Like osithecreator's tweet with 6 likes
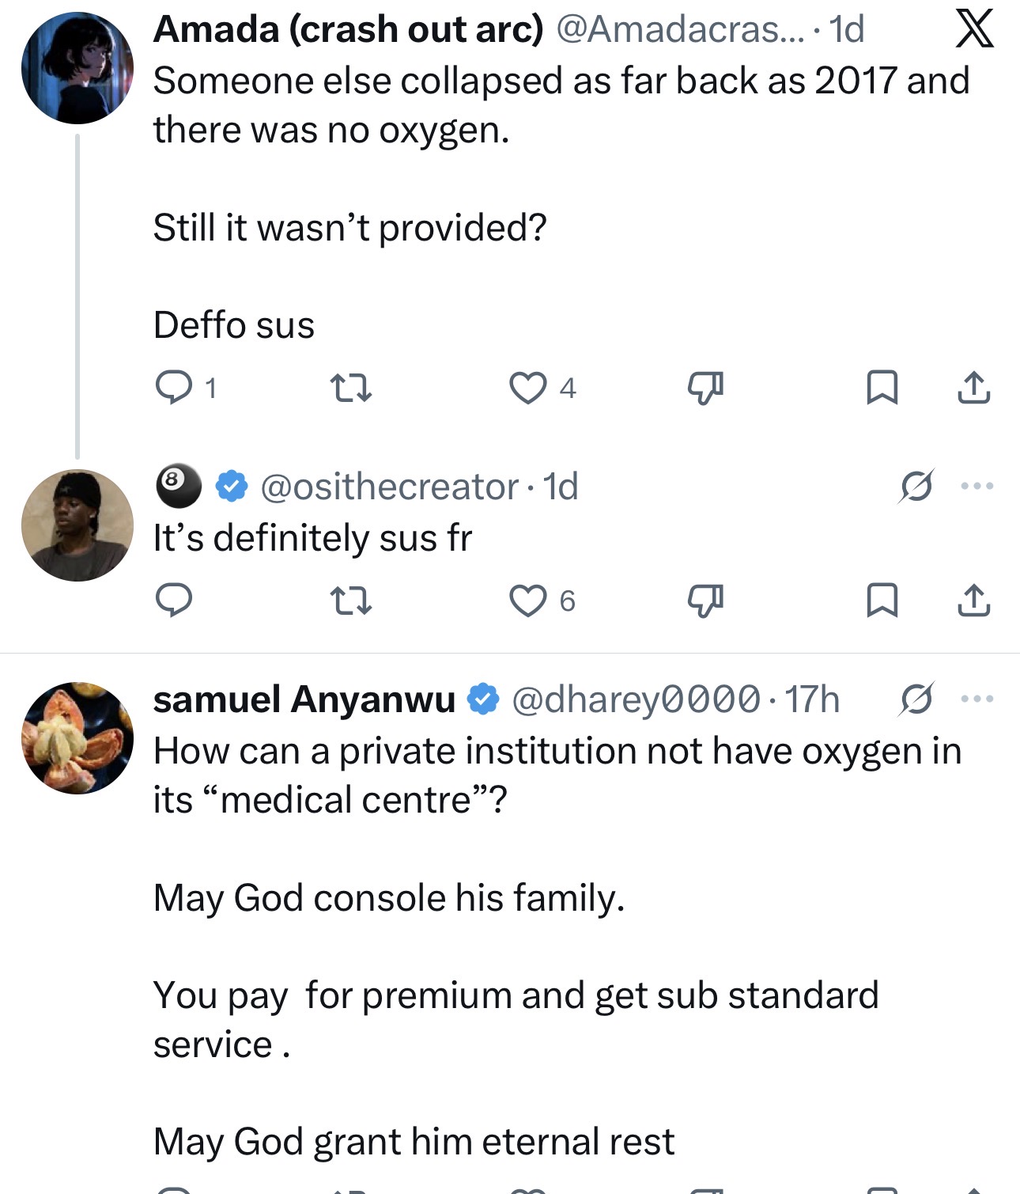1020x1194 pixels. 527,600
